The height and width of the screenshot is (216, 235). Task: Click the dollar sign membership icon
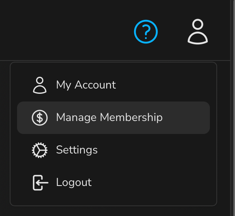pyautogui.click(x=40, y=118)
